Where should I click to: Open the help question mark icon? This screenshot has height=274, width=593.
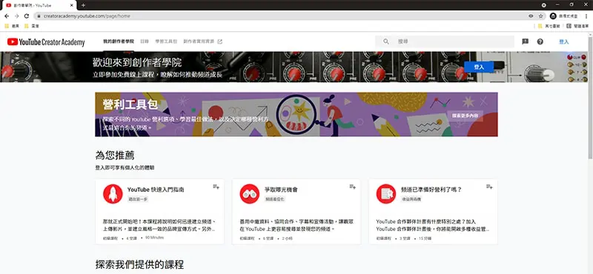[x=540, y=41]
